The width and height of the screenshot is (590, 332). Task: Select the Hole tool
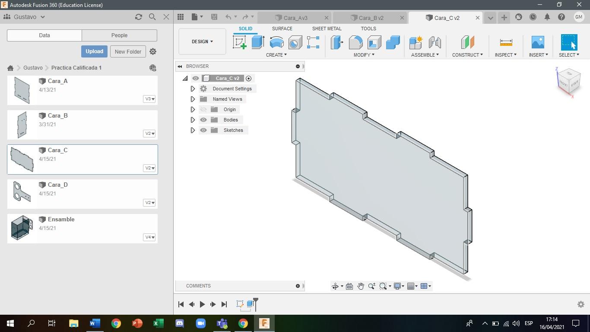(295, 42)
